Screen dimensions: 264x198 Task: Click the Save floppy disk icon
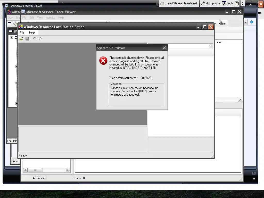27,39
